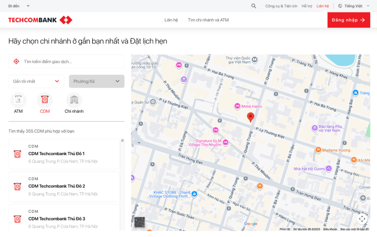Open the Hỗ trợ menu item

(307, 6)
